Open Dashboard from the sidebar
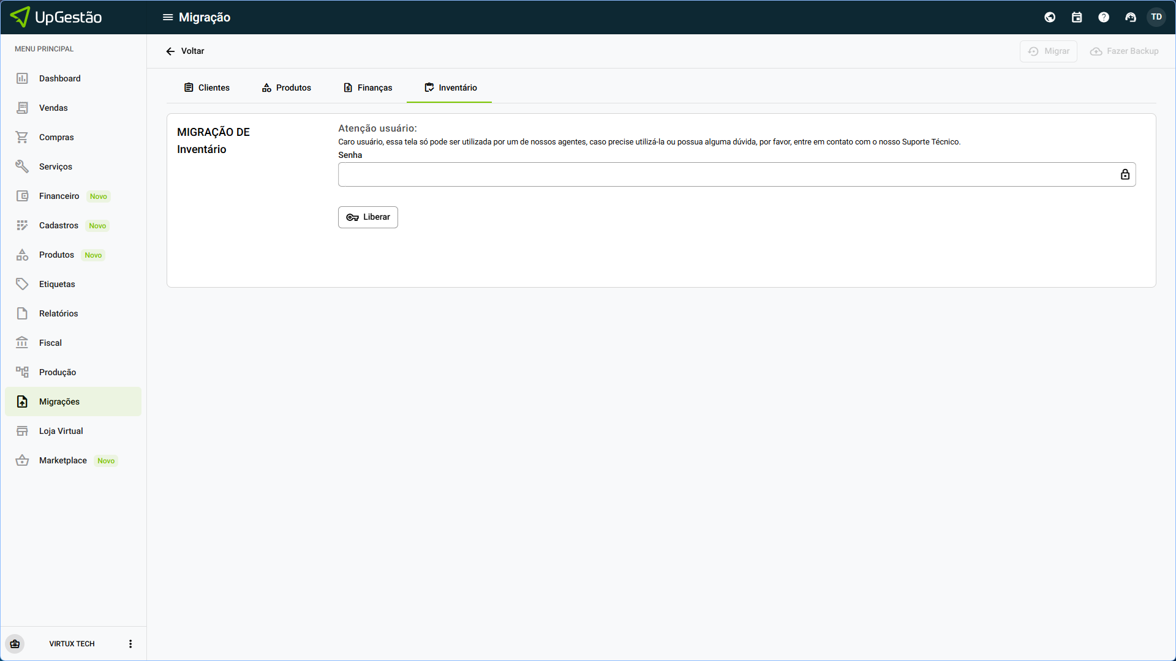The width and height of the screenshot is (1176, 661). (59, 78)
